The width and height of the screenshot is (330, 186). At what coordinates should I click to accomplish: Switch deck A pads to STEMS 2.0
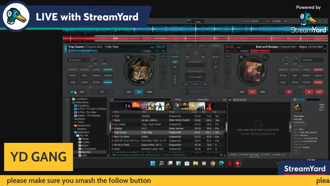[73, 69]
